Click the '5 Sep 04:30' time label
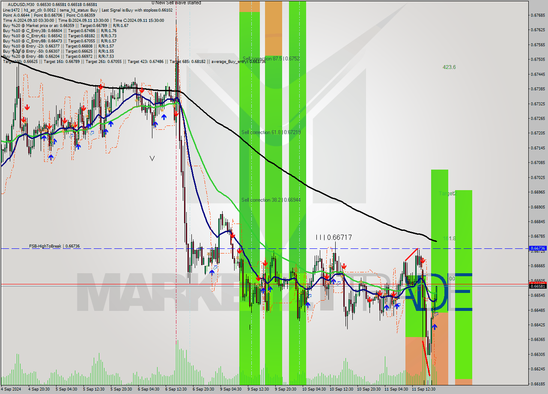Image resolution: width=548 pixels, height=394 pixels. 66,389
